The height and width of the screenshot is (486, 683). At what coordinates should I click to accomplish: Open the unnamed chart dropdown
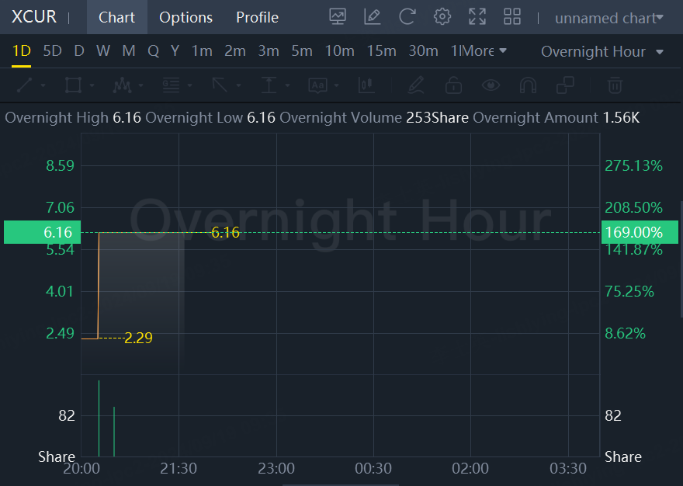[609, 18]
